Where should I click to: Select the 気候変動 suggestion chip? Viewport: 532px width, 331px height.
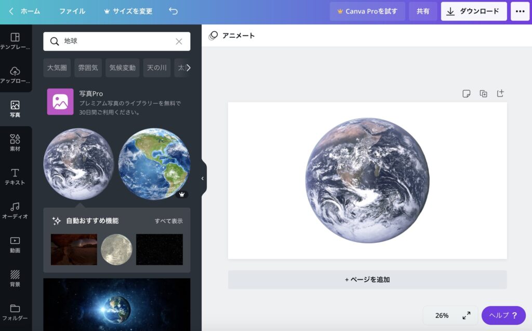(x=123, y=68)
